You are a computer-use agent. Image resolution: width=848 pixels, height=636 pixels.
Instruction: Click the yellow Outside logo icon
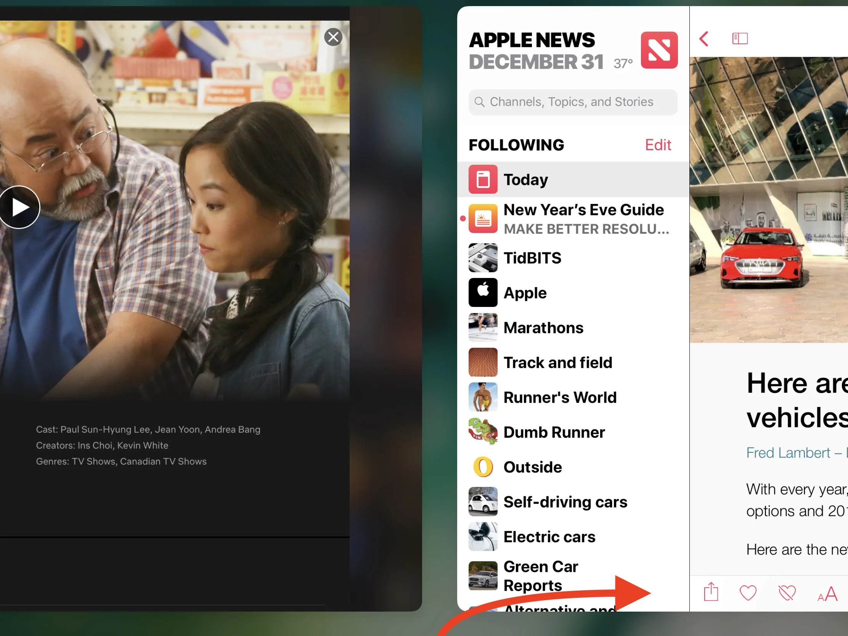click(483, 467)
